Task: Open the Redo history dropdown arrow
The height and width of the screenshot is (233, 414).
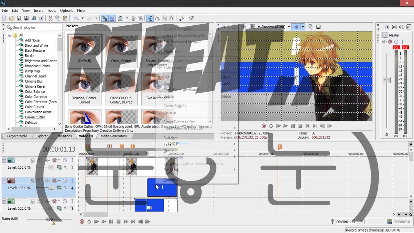Action: tap(96, 18)
